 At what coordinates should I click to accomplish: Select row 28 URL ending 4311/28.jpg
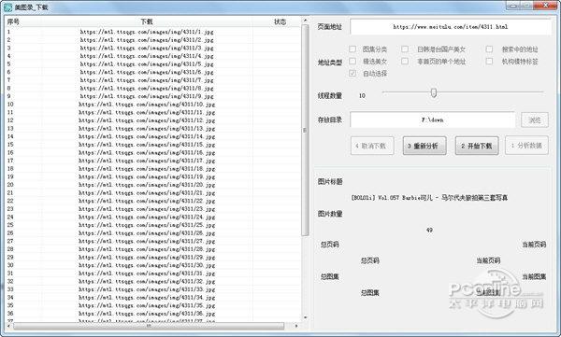[x=147, y=249]
